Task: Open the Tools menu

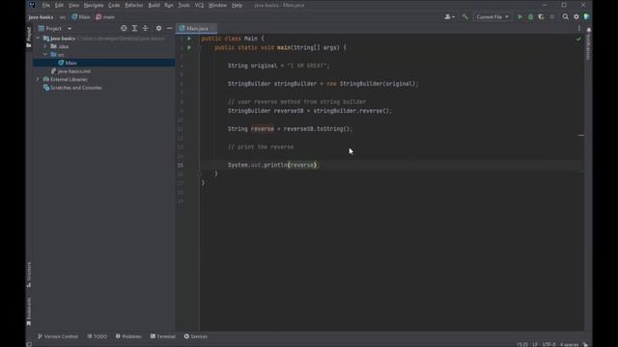Action: [183, 5]
